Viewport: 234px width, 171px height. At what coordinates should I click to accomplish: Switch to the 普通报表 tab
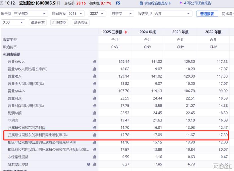click(x=207, y=14)
